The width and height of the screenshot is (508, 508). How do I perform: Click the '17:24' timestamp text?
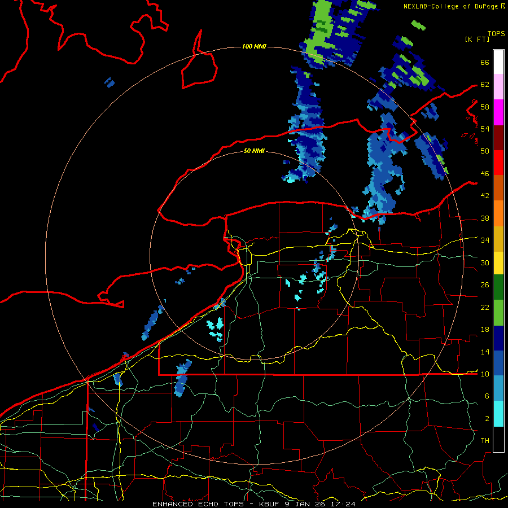point(343,504)
